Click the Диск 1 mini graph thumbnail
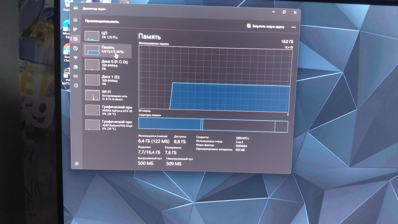Screen dimensions: 398x224 tap(92, 80)
